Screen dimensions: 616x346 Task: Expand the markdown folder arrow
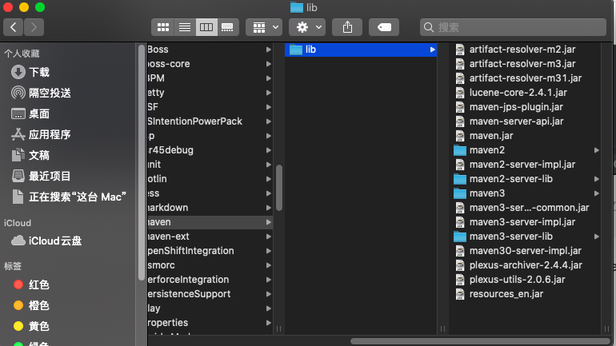[x=268, y=208]
